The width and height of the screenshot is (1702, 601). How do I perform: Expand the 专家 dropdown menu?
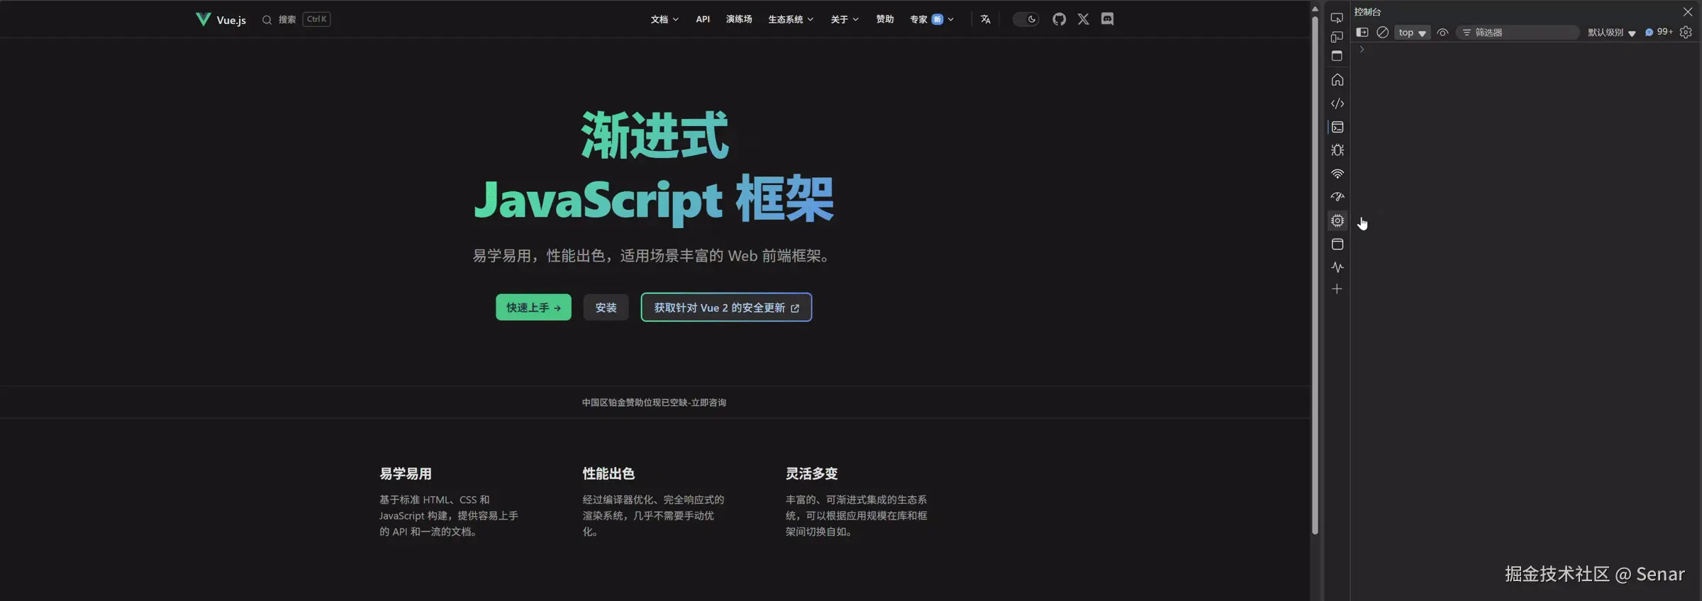click(932, 19)
